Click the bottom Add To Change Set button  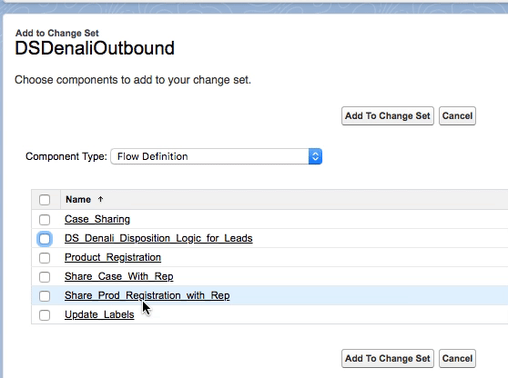point(388,358)
